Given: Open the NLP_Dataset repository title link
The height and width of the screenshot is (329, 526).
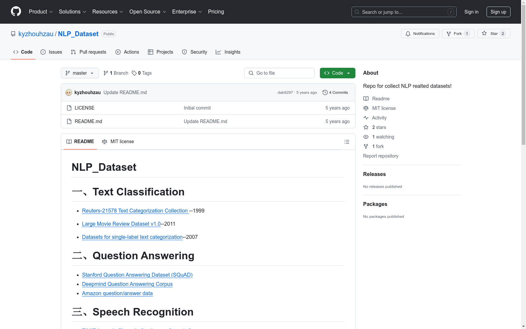Looking at the screenshot, I should (78, 34).
